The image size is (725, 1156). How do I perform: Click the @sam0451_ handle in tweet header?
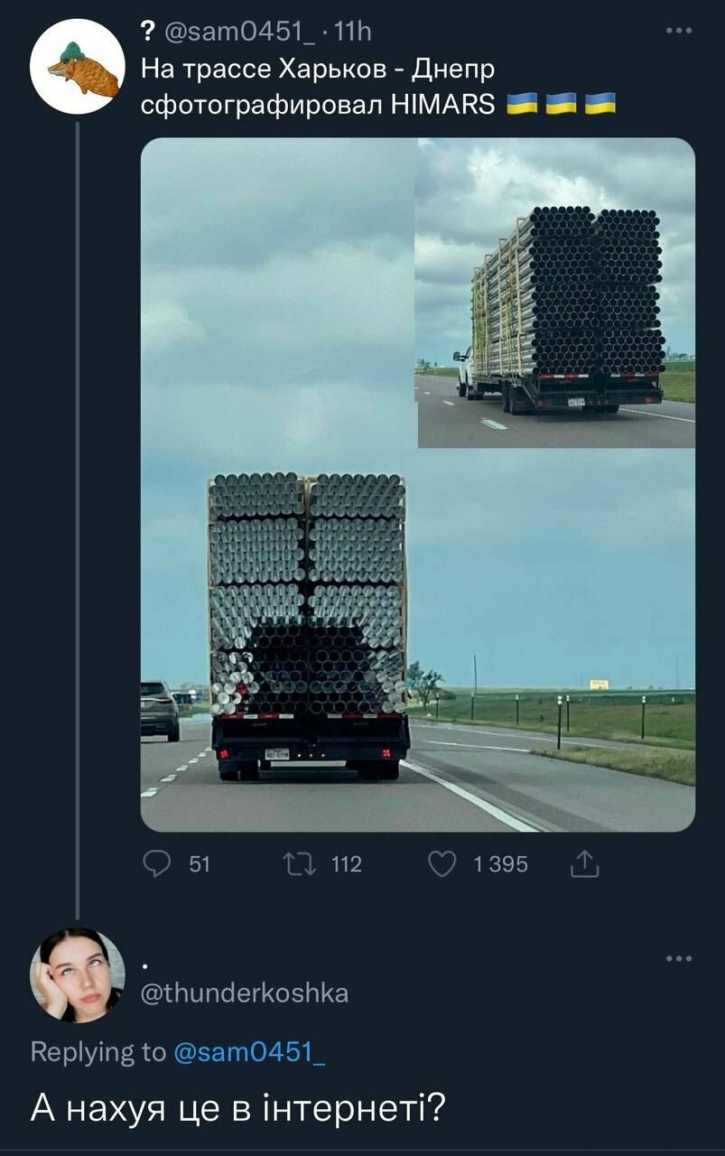tap(242, 33)
